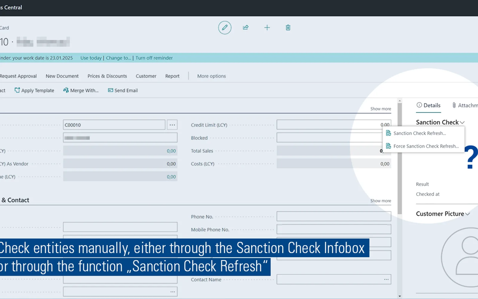Expand the Sanction Check factbox dropdown
478x299 pixels.
(462, 122)
